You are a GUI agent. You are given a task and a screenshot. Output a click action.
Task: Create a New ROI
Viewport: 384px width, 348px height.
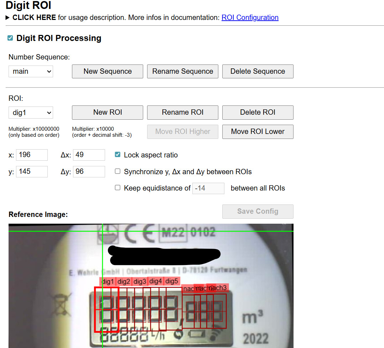coord(108,113)
